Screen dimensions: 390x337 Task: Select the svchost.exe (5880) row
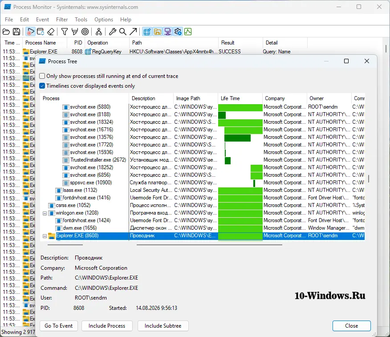[203, 107]
